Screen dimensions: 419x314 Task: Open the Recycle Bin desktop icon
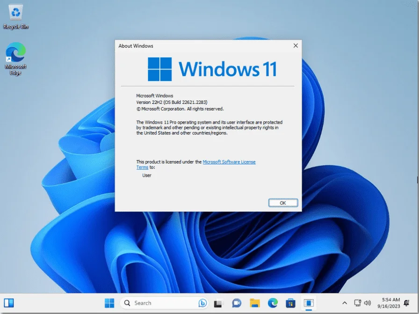pos(16,16)
